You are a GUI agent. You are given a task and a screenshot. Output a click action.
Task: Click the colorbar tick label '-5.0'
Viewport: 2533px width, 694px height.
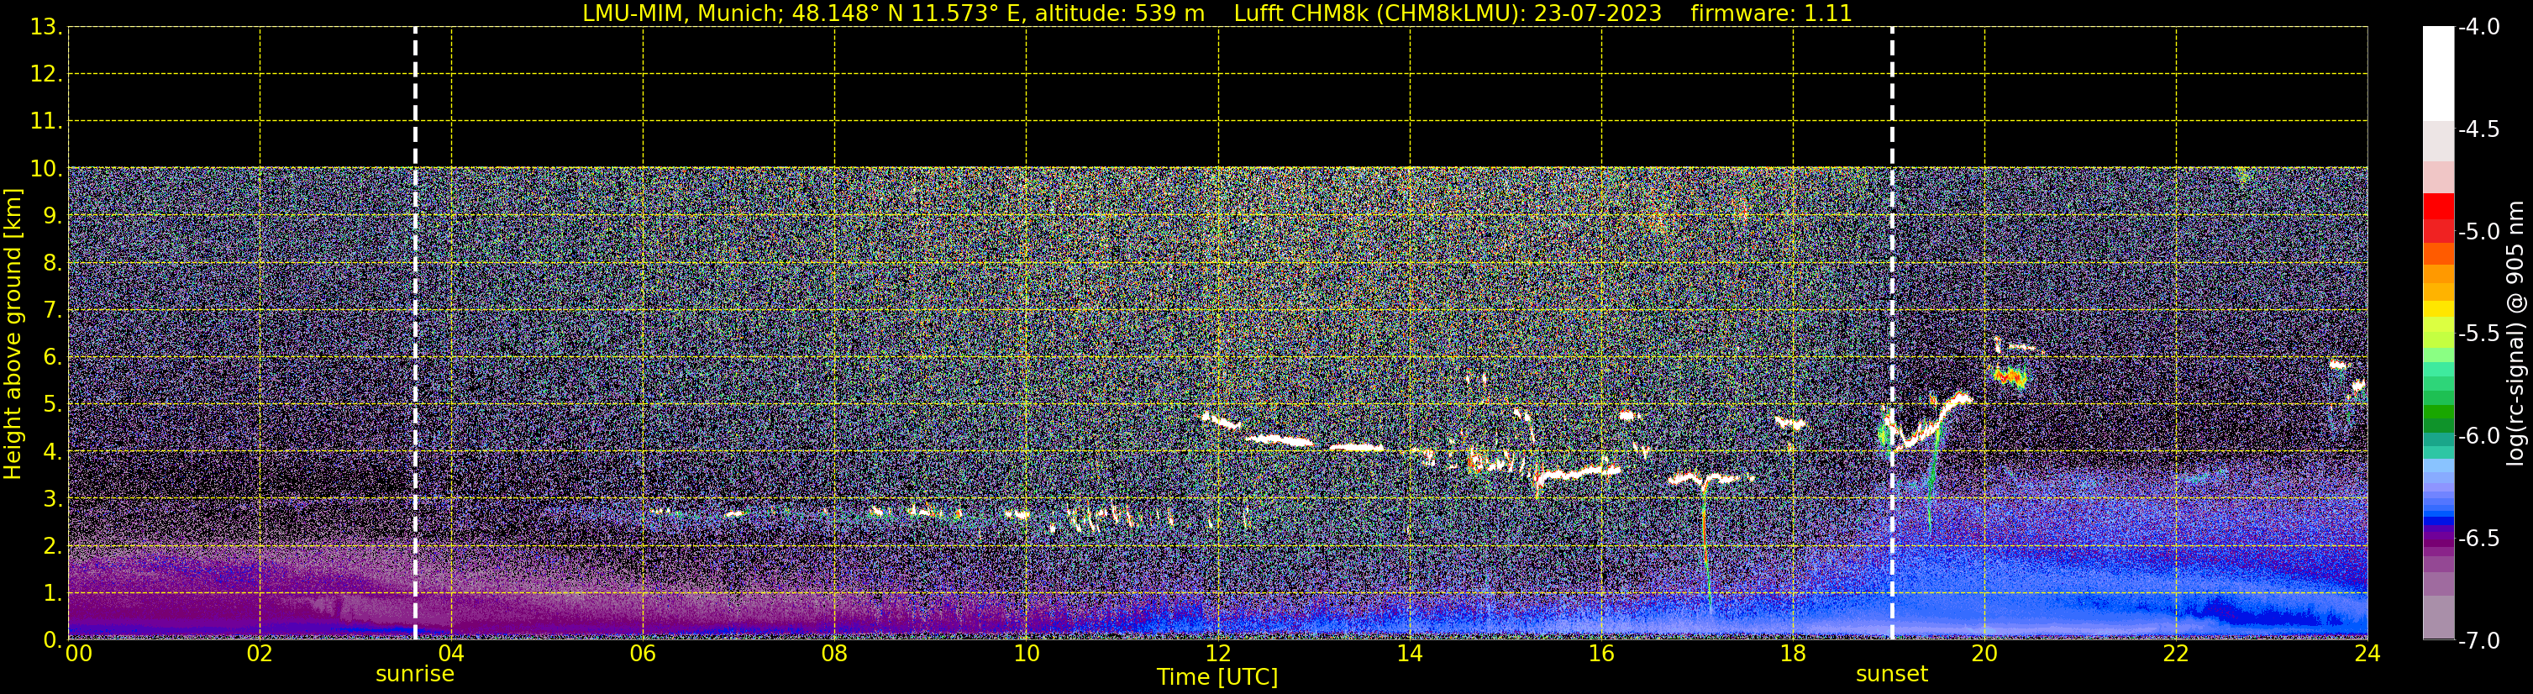click(2478, 232)
